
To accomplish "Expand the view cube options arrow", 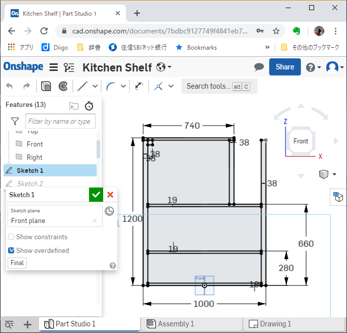I will click(x=334, y=174).
